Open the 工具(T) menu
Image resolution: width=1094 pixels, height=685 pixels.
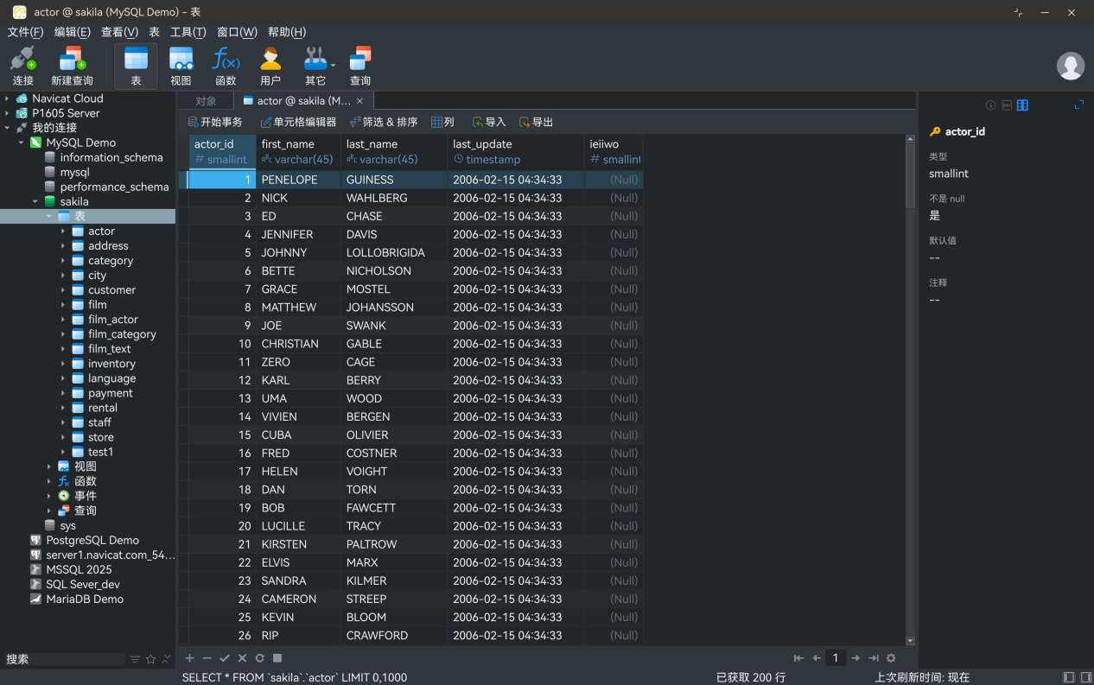(188, 32)
